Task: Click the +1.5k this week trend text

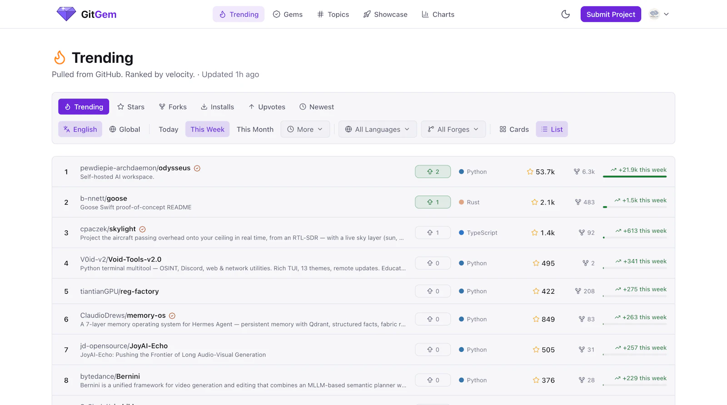Action: [x=644, y=200]
